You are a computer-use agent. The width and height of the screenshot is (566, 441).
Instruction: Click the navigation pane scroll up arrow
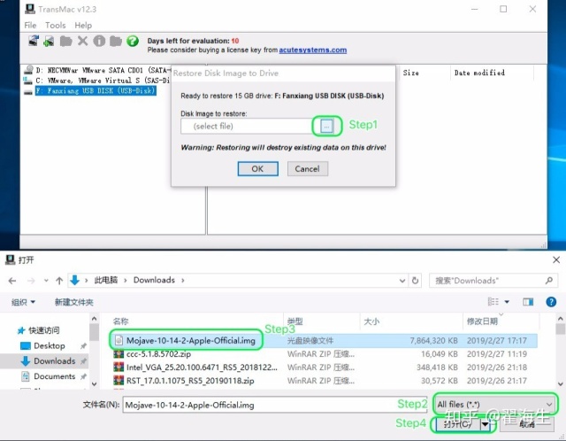pos(95,319)
